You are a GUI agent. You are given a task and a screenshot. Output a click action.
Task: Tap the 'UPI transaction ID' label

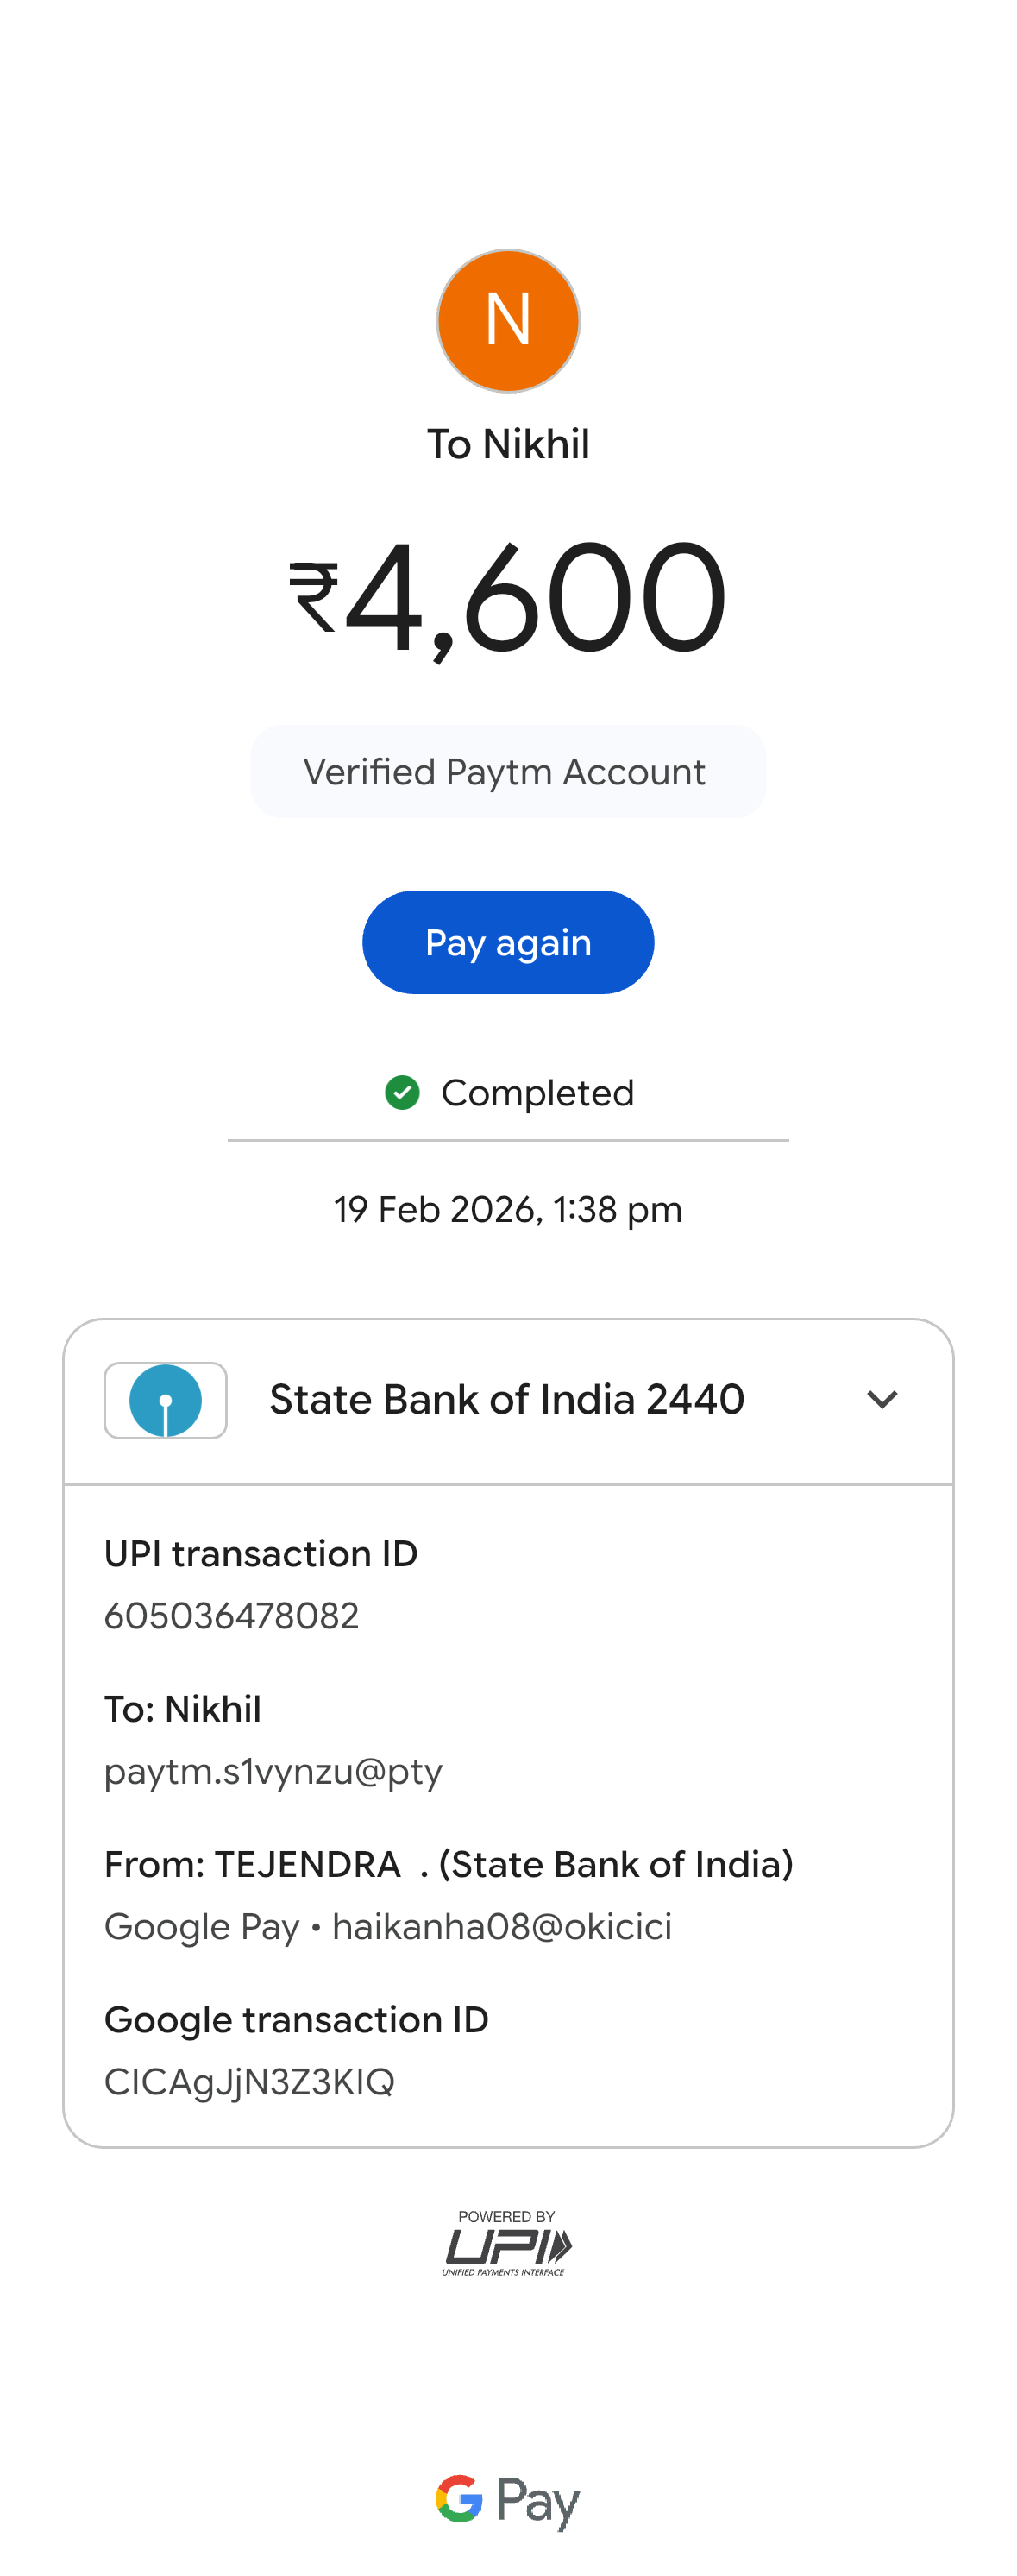pyautogui.click(x=261, y=1554)
